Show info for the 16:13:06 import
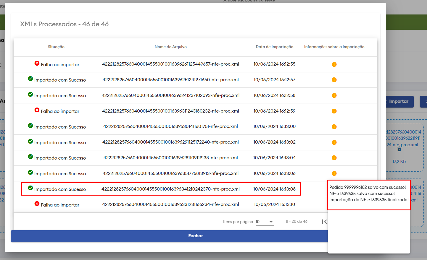The width and height of the screenshot is (427, 260). pyautogui.click(x=334, y=173)
